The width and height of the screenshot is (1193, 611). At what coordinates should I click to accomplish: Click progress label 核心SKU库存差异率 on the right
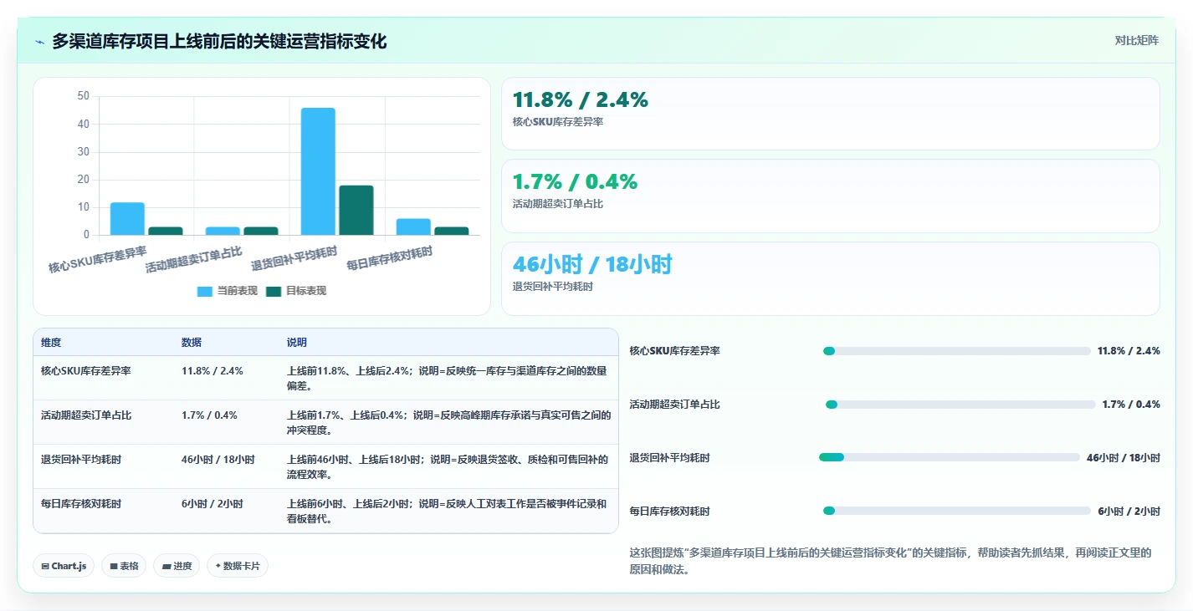click(675, 351)
